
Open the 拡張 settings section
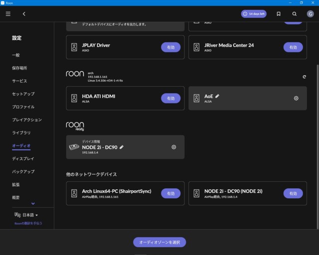click(x=16, y=184)
